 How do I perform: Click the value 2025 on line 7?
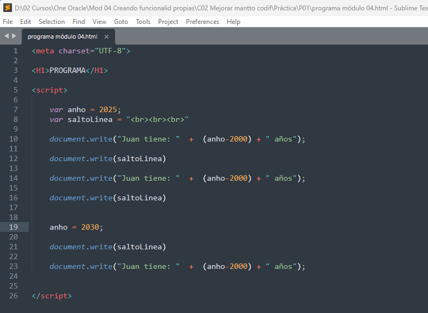coord(108,110)
